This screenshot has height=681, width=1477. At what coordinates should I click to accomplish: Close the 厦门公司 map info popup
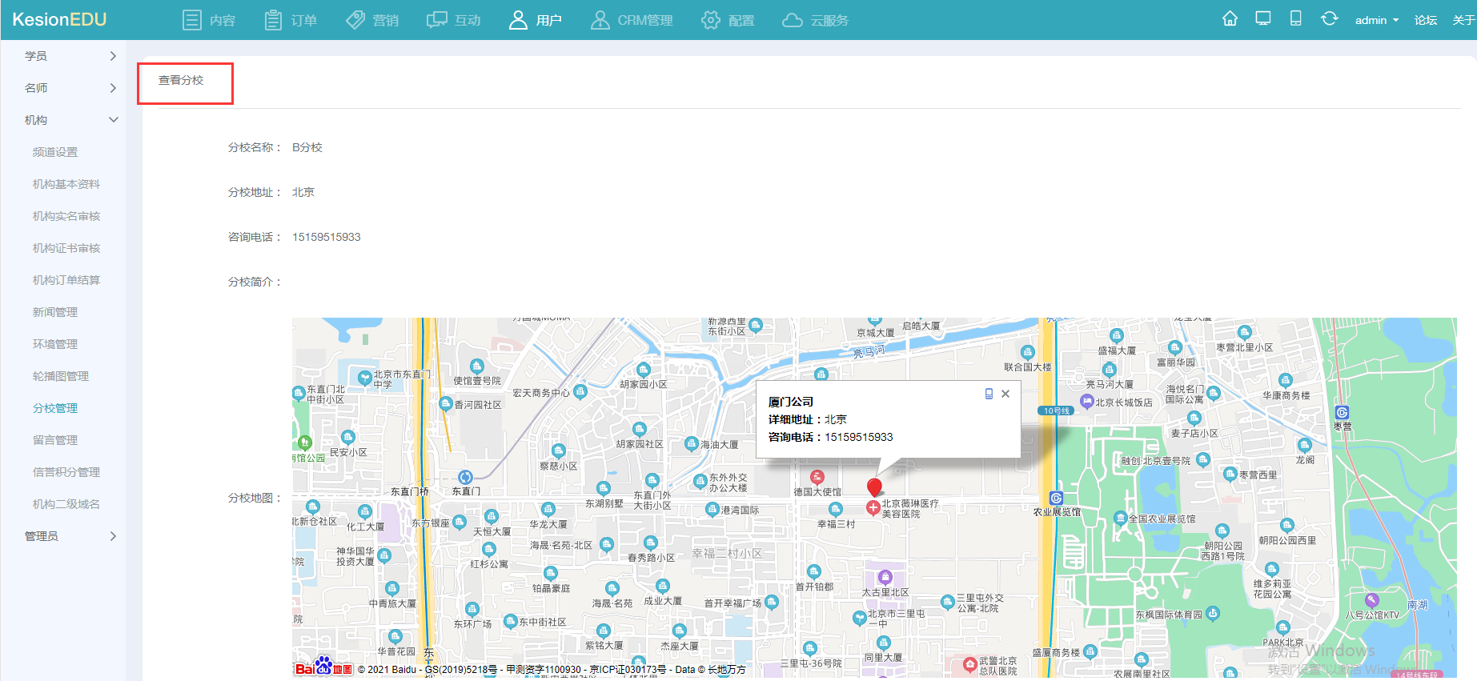click(1005, 394)
